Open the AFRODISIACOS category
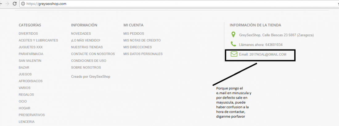339x126 pixels. tap(31, 81)
